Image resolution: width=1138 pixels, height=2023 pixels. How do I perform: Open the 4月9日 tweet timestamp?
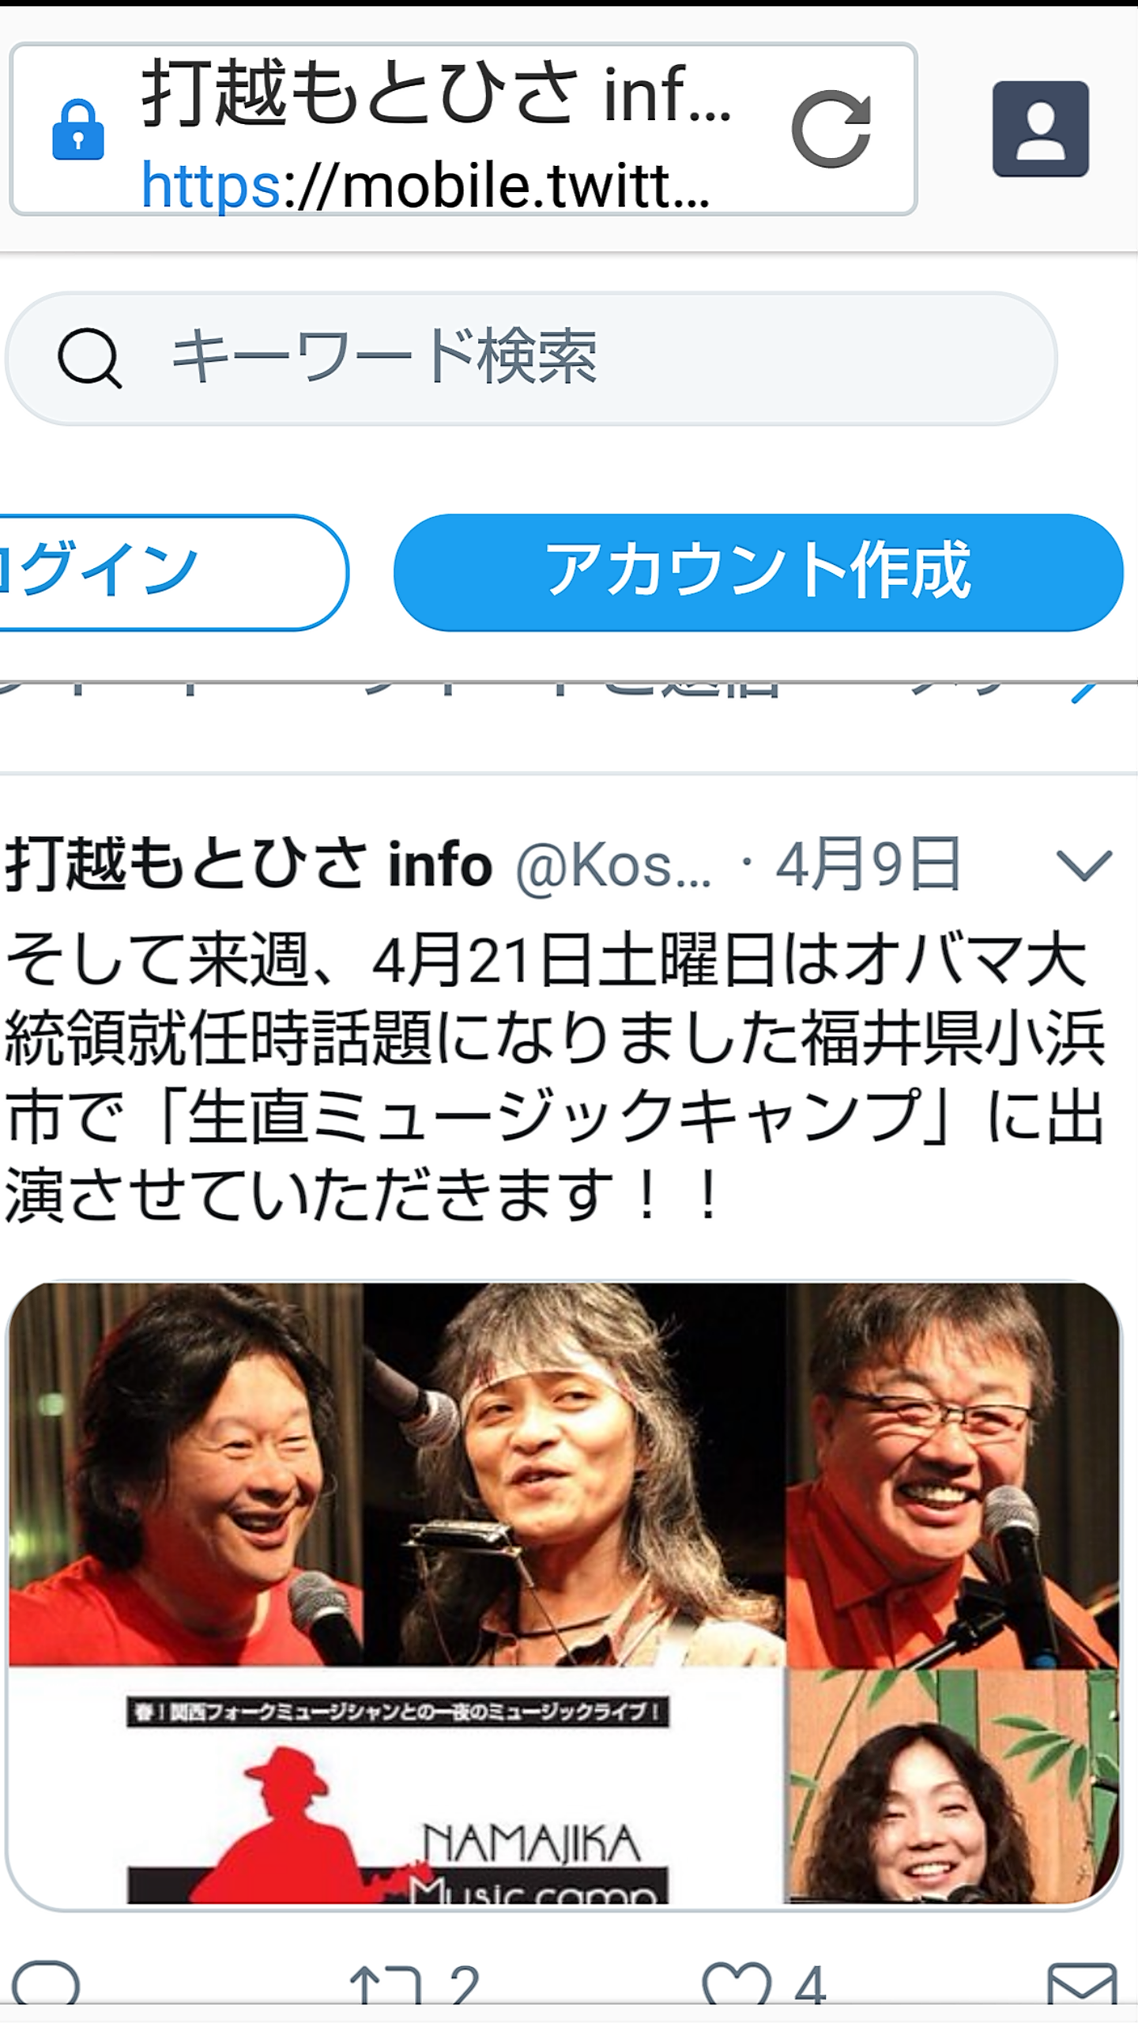(x=868, y=865)
